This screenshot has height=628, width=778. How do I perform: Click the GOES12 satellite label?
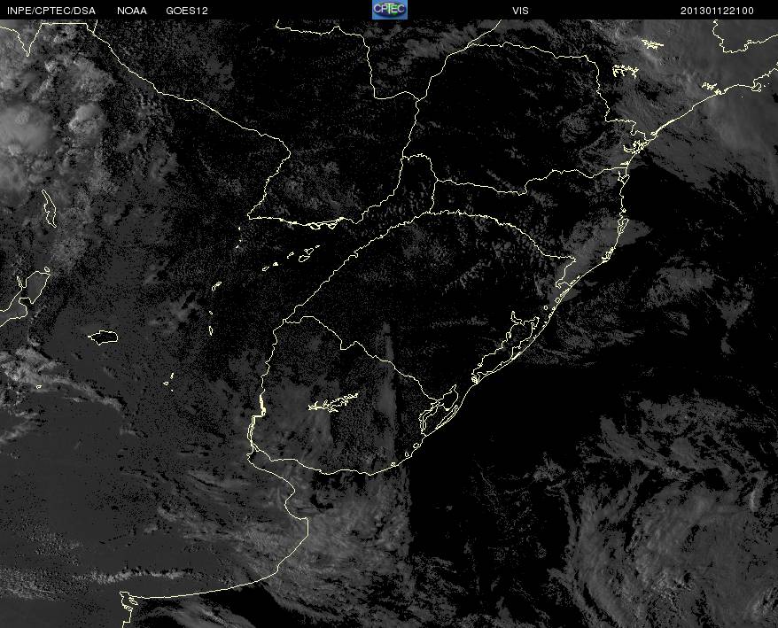[x=187, y=10]
